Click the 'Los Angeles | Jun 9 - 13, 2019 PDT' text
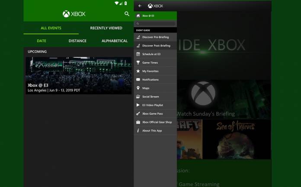Screen dimensions: 301x187 click(54, 90)
